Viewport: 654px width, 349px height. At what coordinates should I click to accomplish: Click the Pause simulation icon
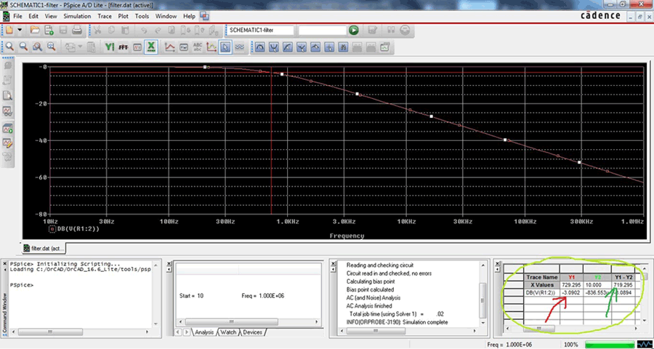[391, 30]
